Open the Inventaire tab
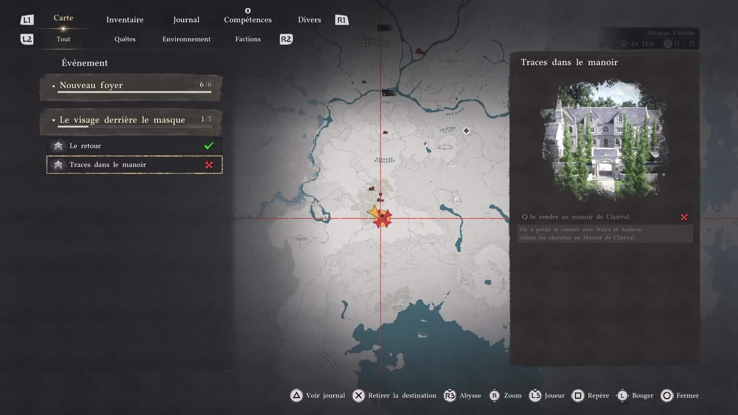738x415 pixels. click(125, 20)
